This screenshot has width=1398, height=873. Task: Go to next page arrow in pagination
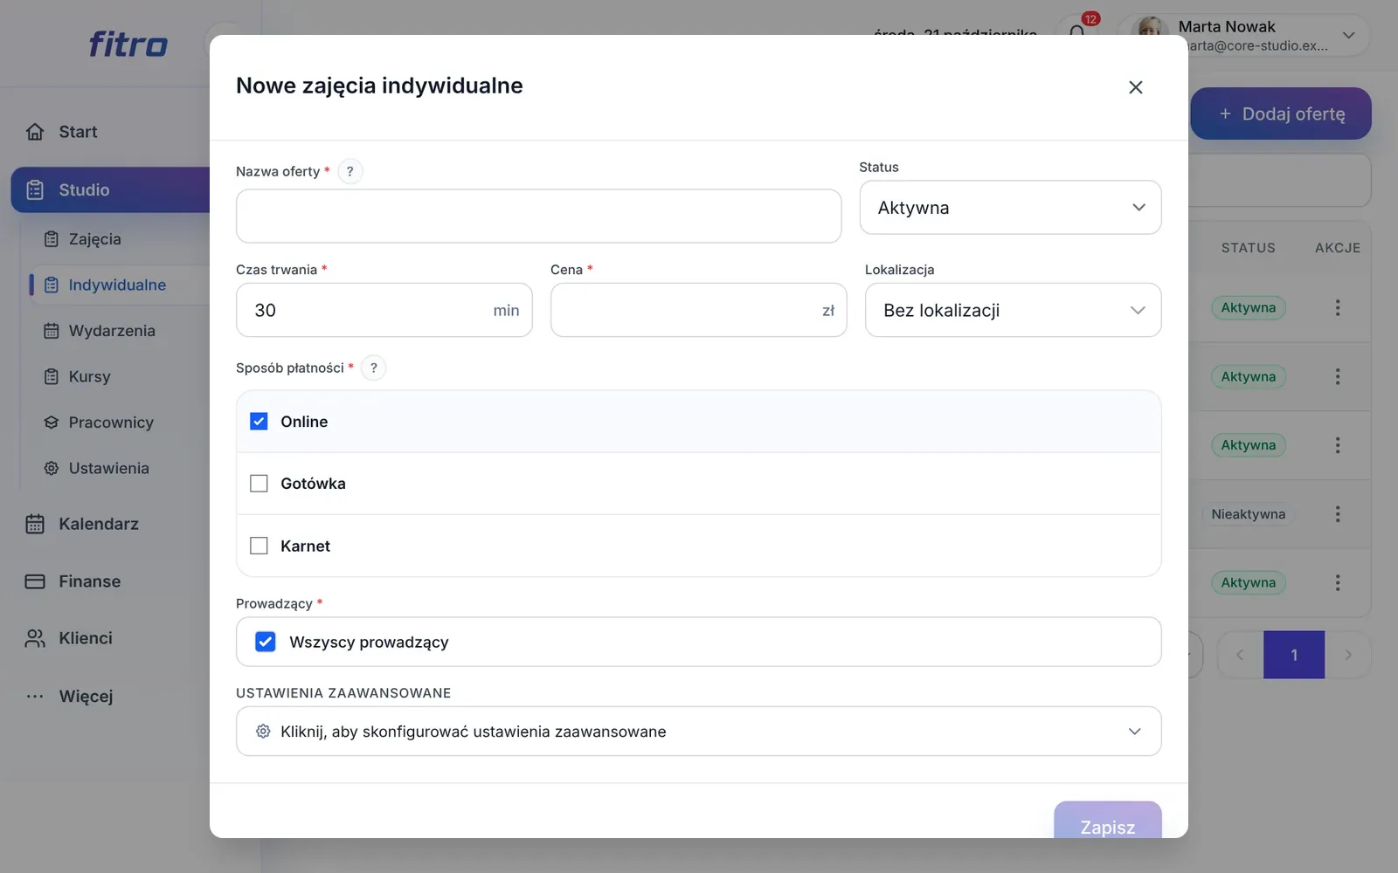click(1348, 655)
